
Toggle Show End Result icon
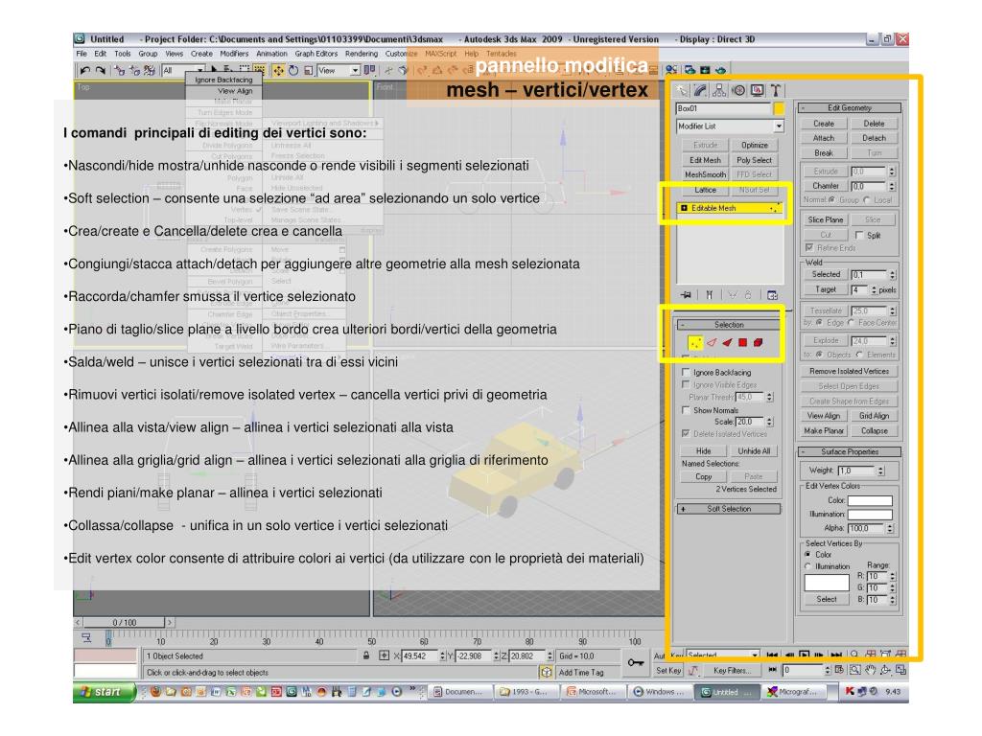[x=710, y=295]
